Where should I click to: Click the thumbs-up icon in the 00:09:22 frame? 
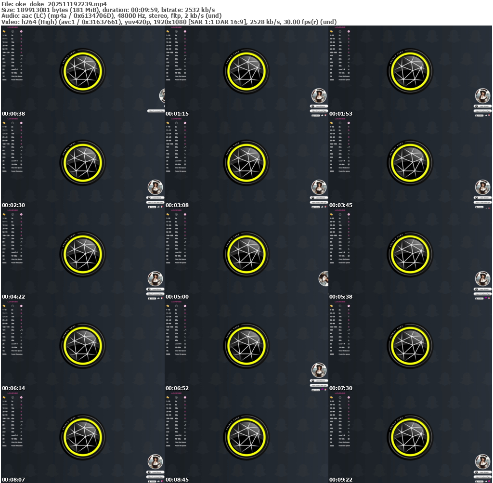(486, 481)
